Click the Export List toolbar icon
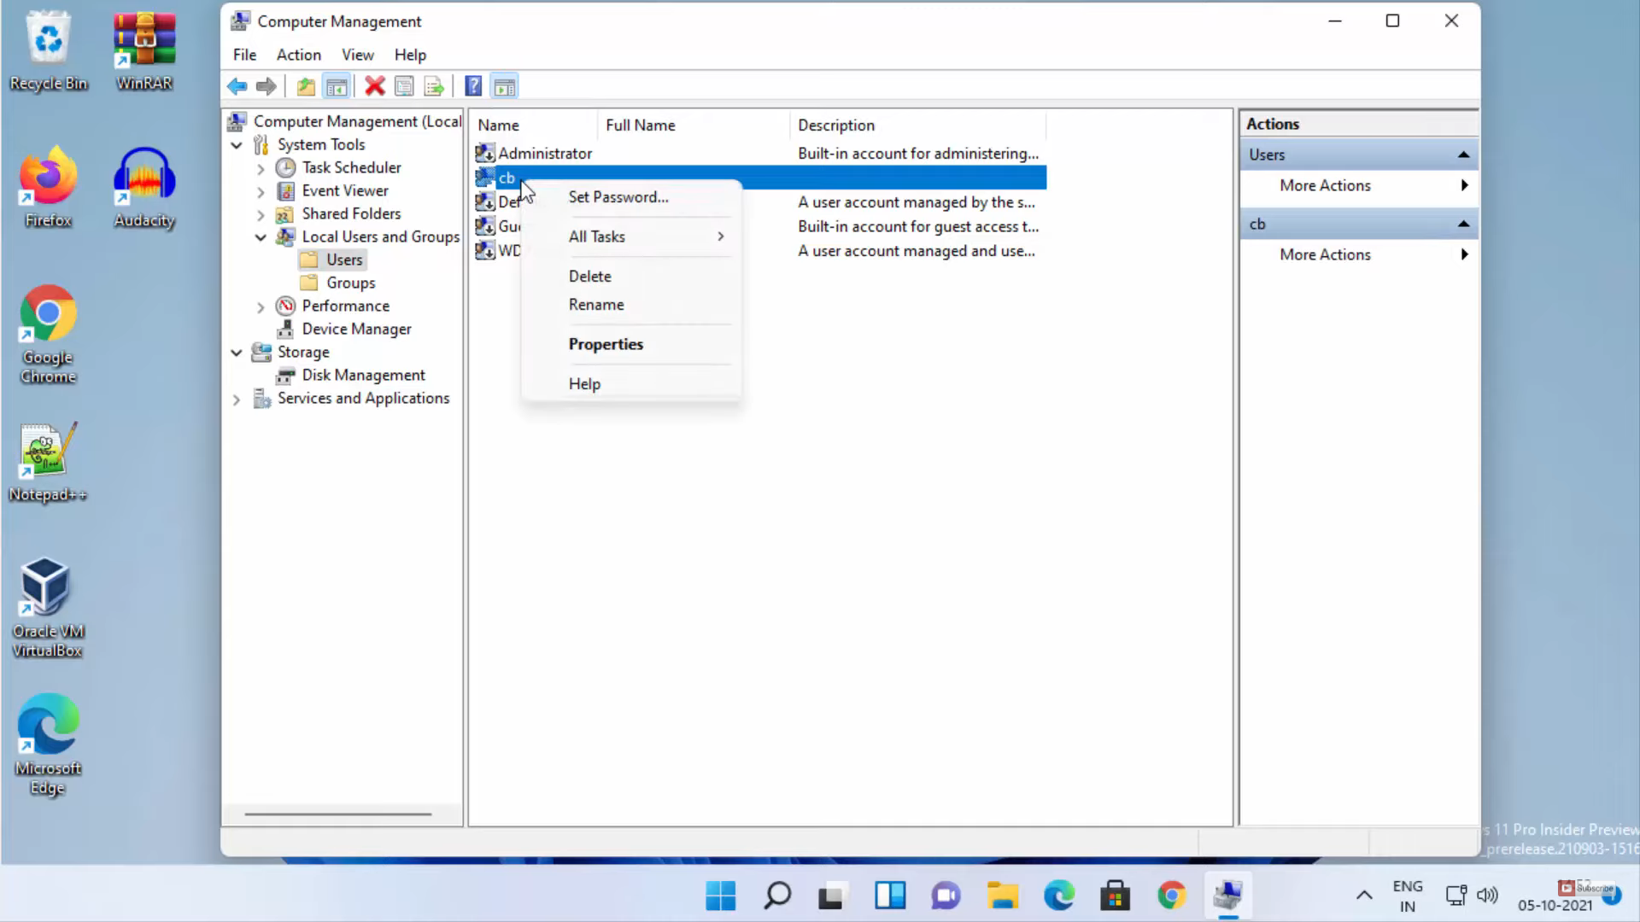Image resolution: width=1640 pixels, height=922 pixels. (x=434, y=86)
